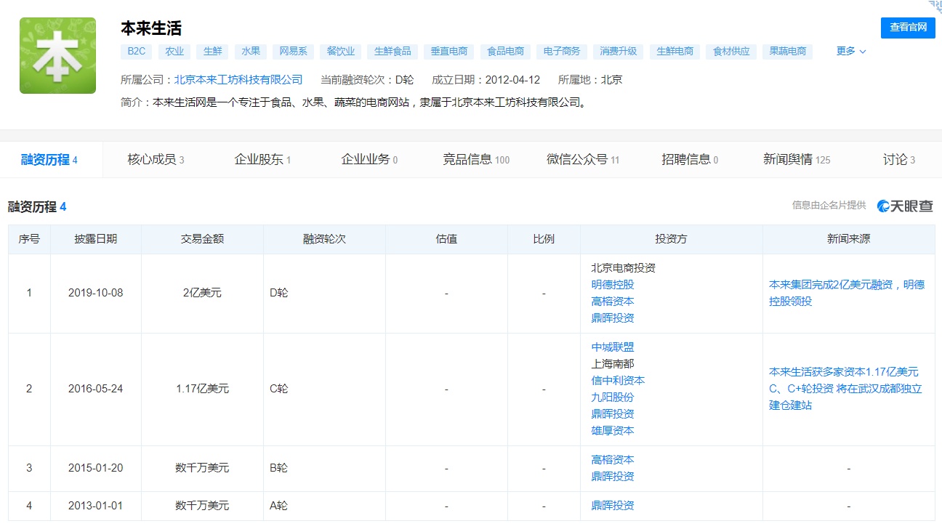Screen dimensions: 942x529
Task: Select the 电子商务 tag
Action: point(562,52)
